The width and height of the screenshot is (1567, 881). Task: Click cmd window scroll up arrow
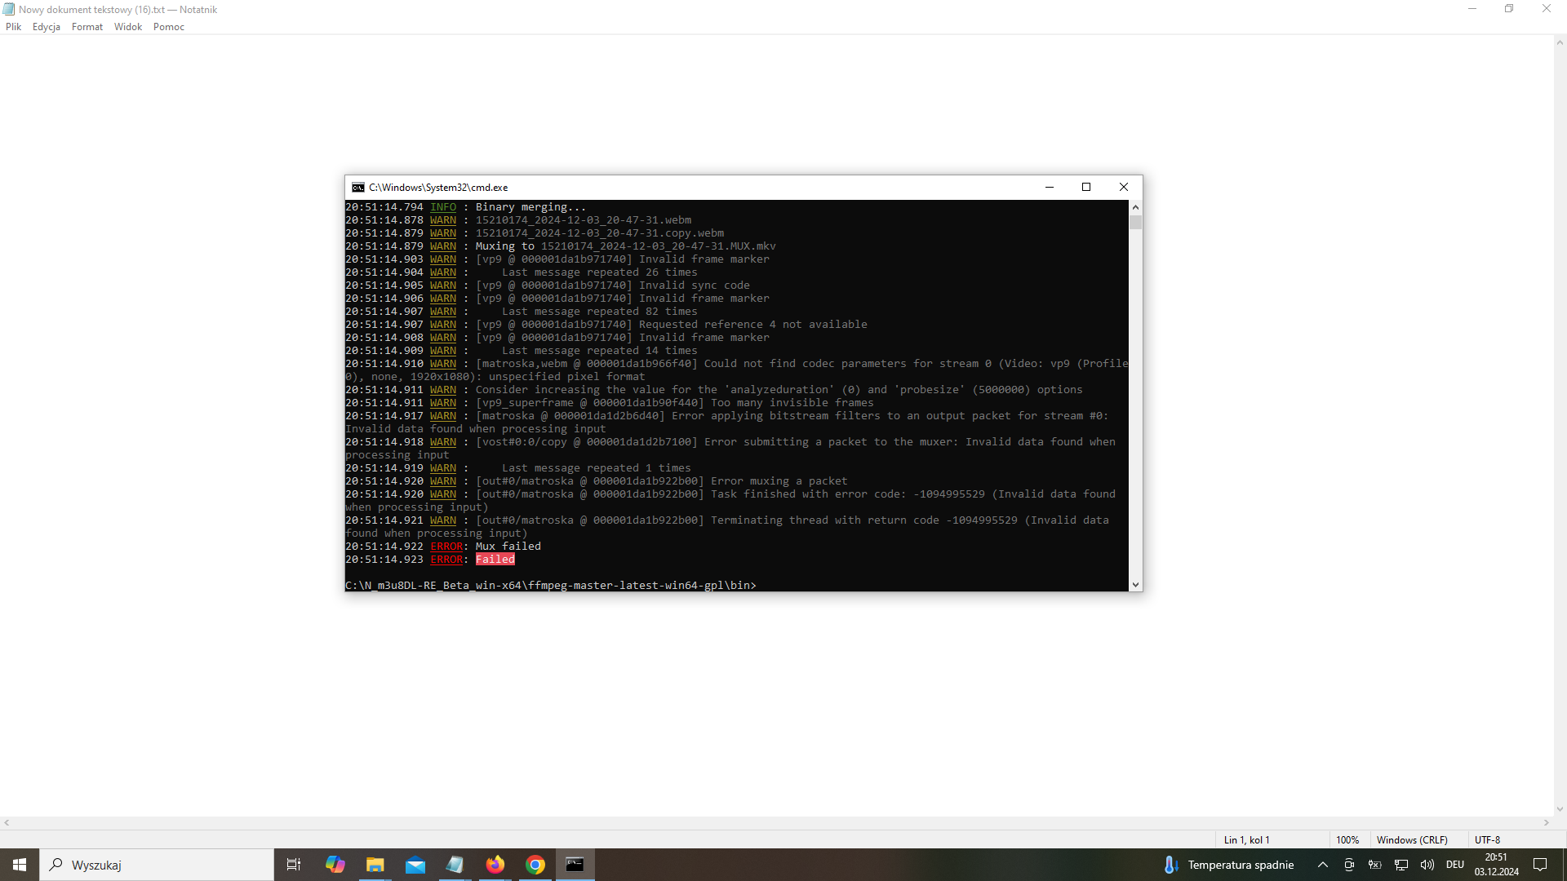tap(1135, 207)
